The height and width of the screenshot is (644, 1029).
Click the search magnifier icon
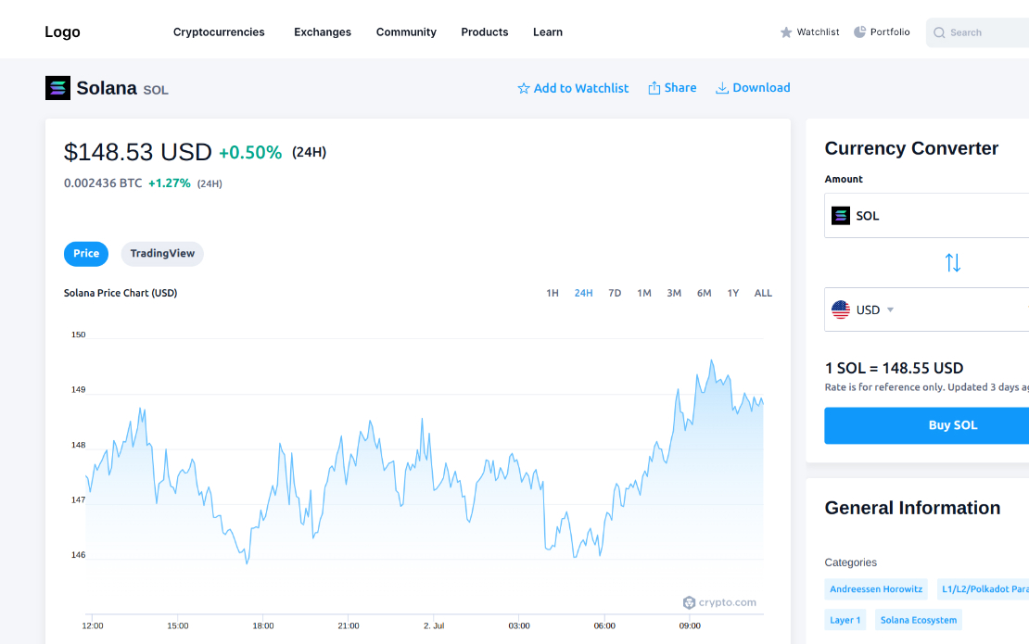pyautogui.click(x=939, y=32)
